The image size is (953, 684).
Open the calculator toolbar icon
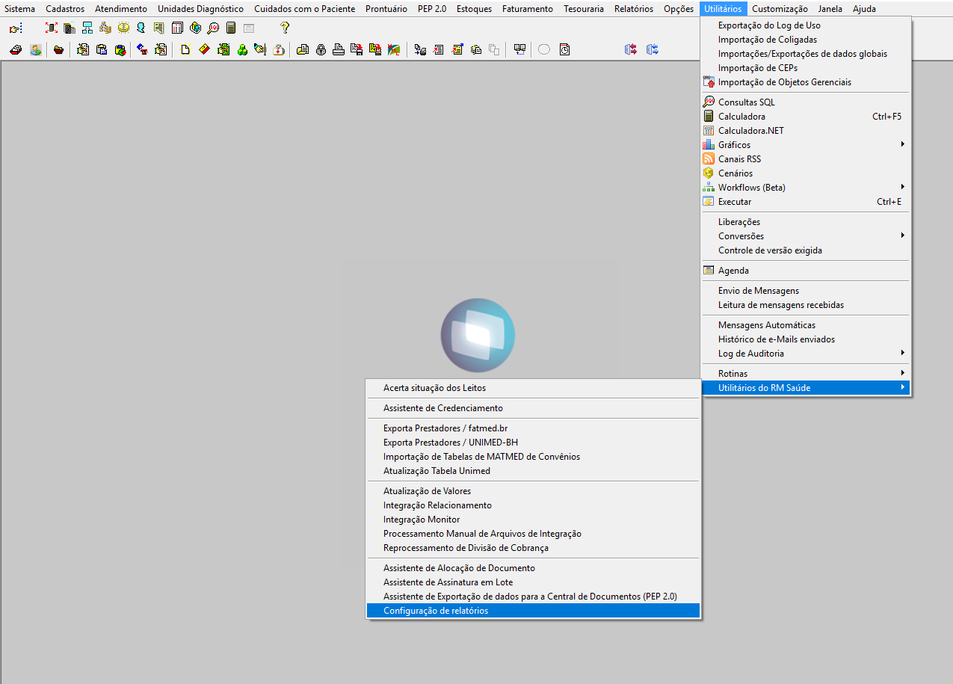pyautogui.click(x=231, y=28)
